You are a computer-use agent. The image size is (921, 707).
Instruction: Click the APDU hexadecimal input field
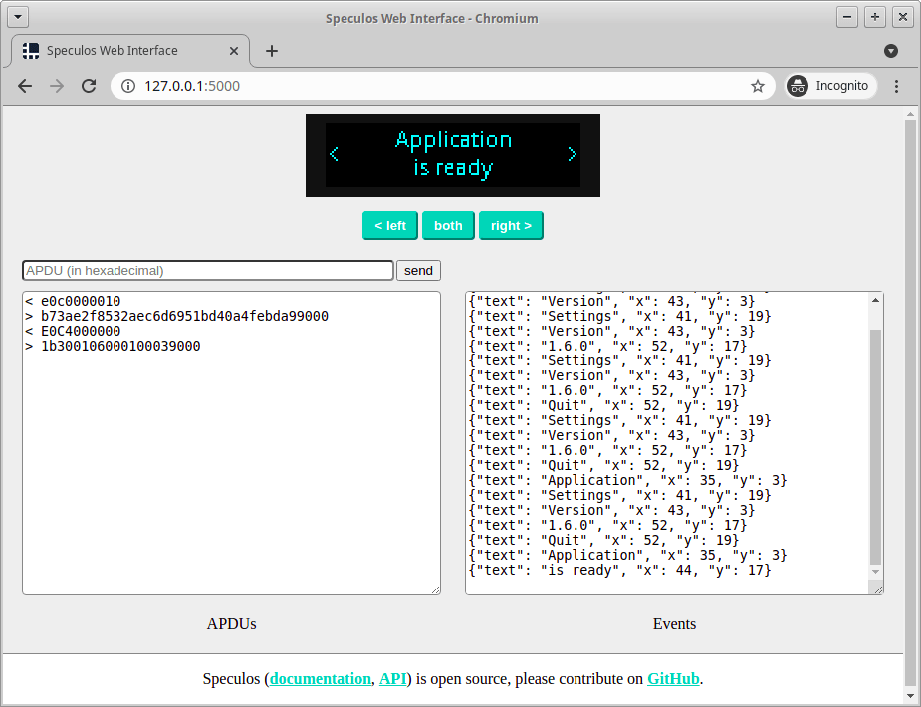(x=207, y=270)
